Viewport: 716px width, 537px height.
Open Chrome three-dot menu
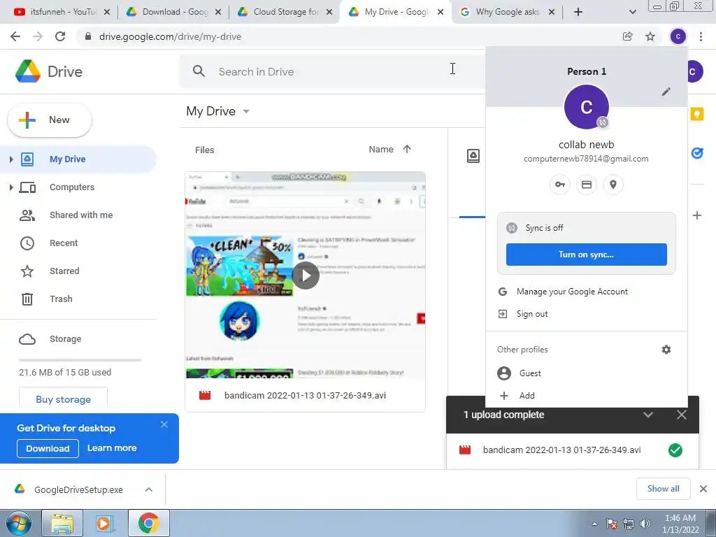click(x=701, y=36)
